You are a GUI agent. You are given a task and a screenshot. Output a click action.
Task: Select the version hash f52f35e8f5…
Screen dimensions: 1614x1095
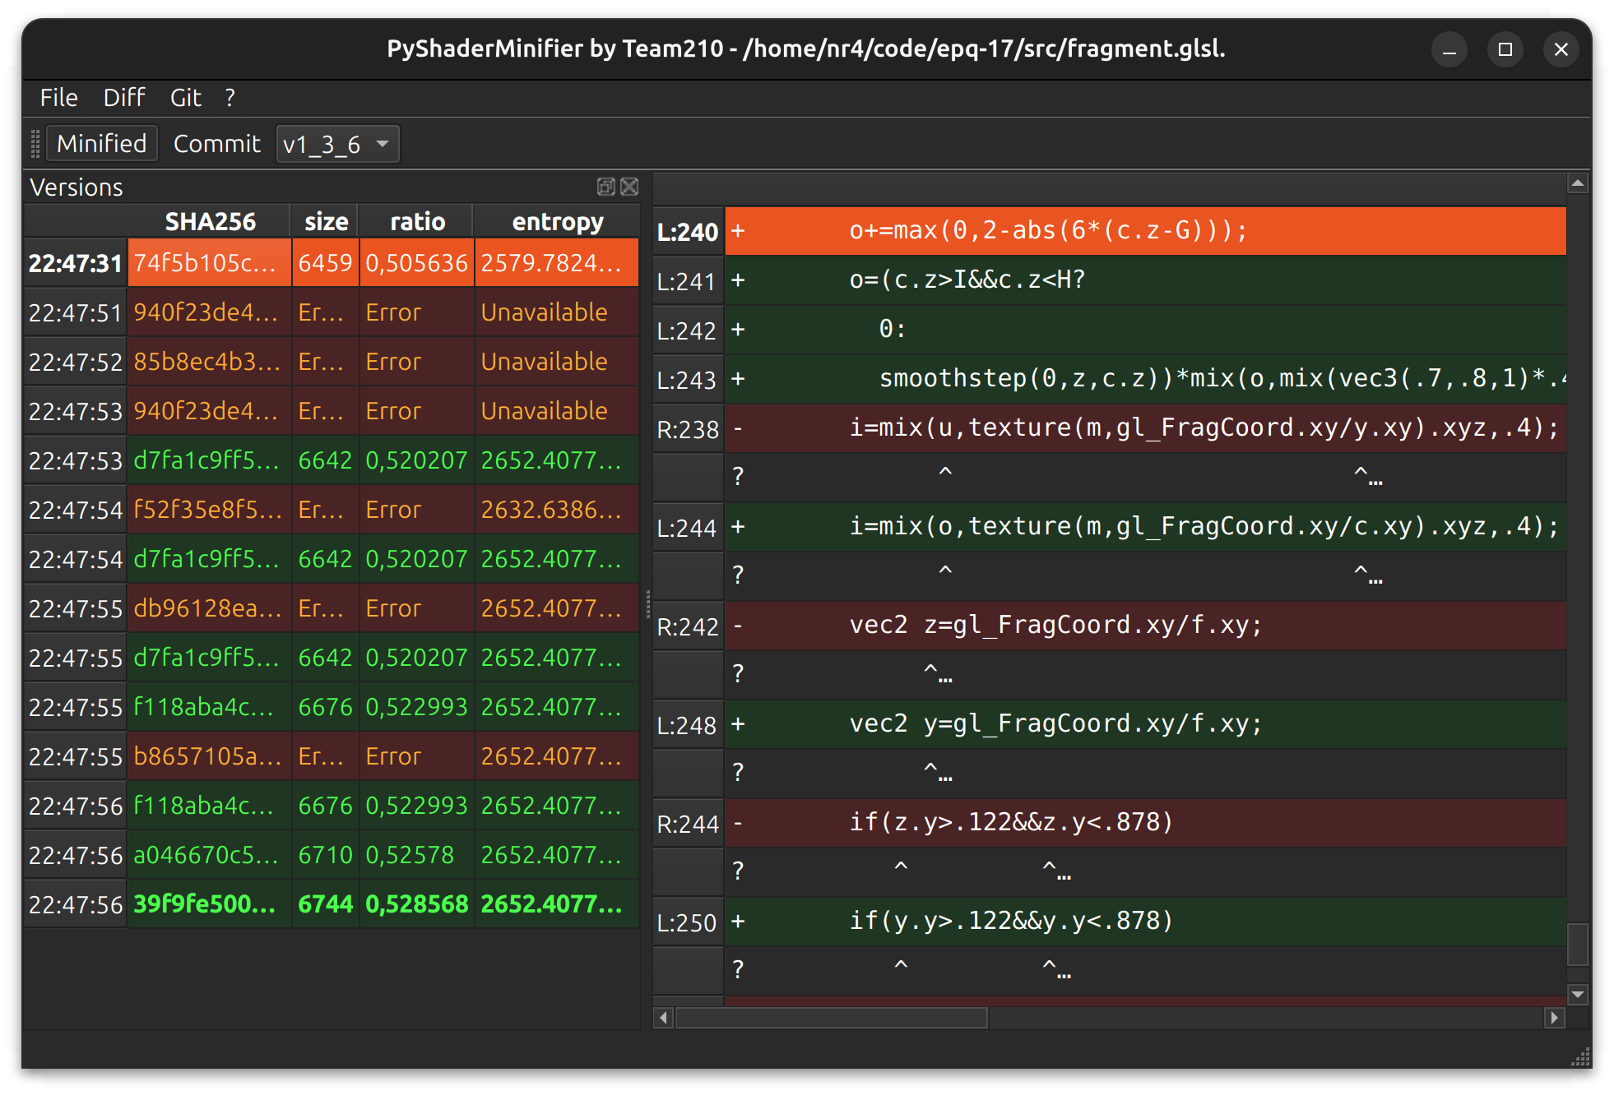click(x=207, y=510)
